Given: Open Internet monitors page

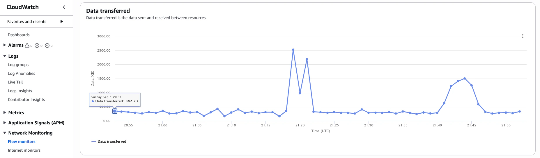Looking at the screenshot, I should pos(24,150).
